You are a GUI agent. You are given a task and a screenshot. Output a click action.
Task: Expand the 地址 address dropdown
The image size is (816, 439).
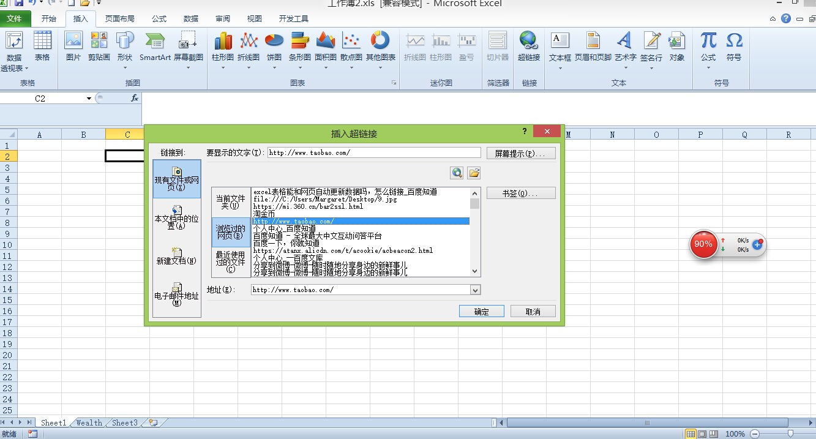(476, 290)
